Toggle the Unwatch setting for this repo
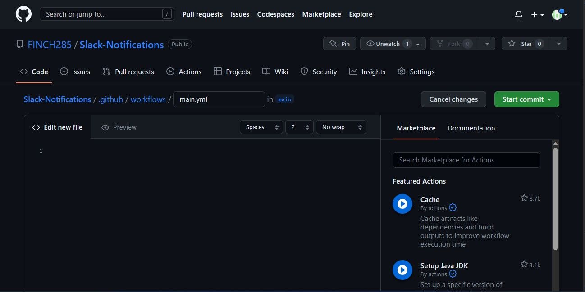The height and width of the screenshot is (292, 585). (388, 44)
